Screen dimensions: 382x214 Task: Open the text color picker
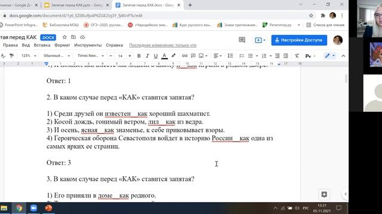(x=165, y=56)
